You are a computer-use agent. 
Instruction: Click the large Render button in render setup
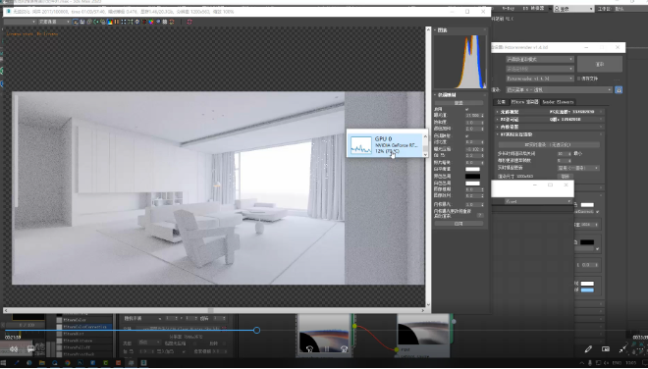tap(600, 64)
